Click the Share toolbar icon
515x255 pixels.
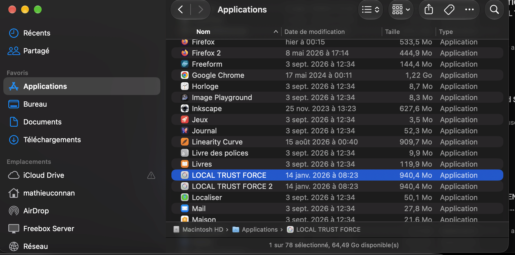[x=429, y=10]
